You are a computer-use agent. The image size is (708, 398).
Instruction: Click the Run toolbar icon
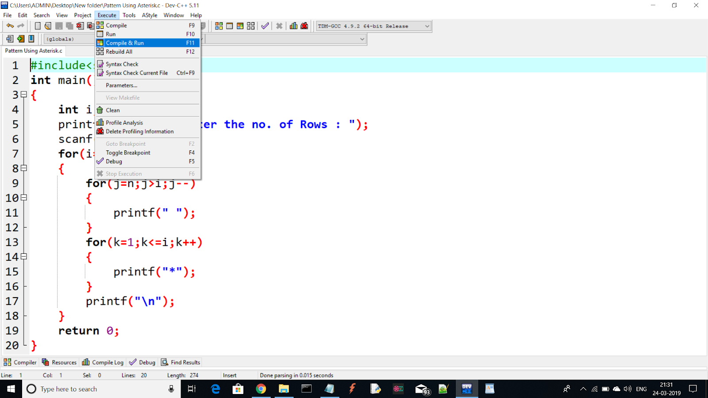[x=229, y=26]
